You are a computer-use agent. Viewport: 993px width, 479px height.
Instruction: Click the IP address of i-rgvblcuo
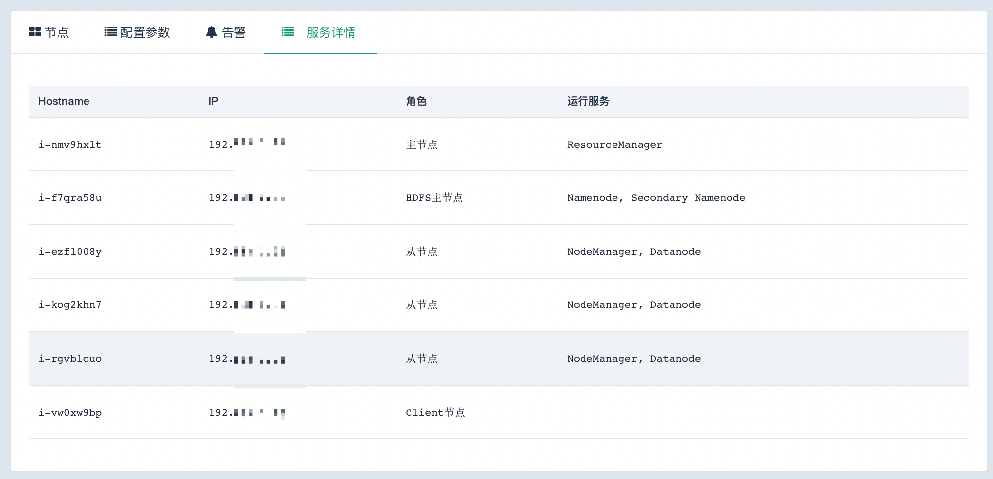(x=247, y=359)
